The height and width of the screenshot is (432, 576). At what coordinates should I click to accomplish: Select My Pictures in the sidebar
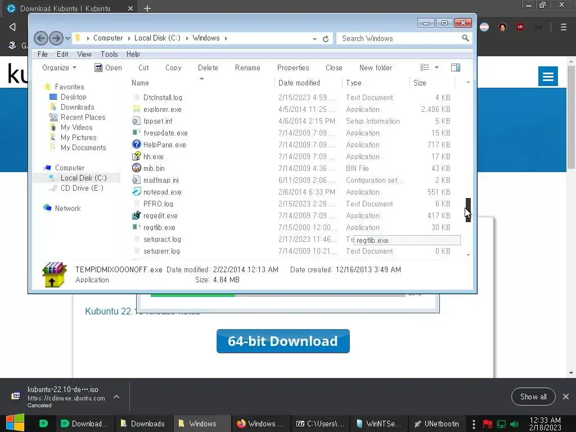78,137
